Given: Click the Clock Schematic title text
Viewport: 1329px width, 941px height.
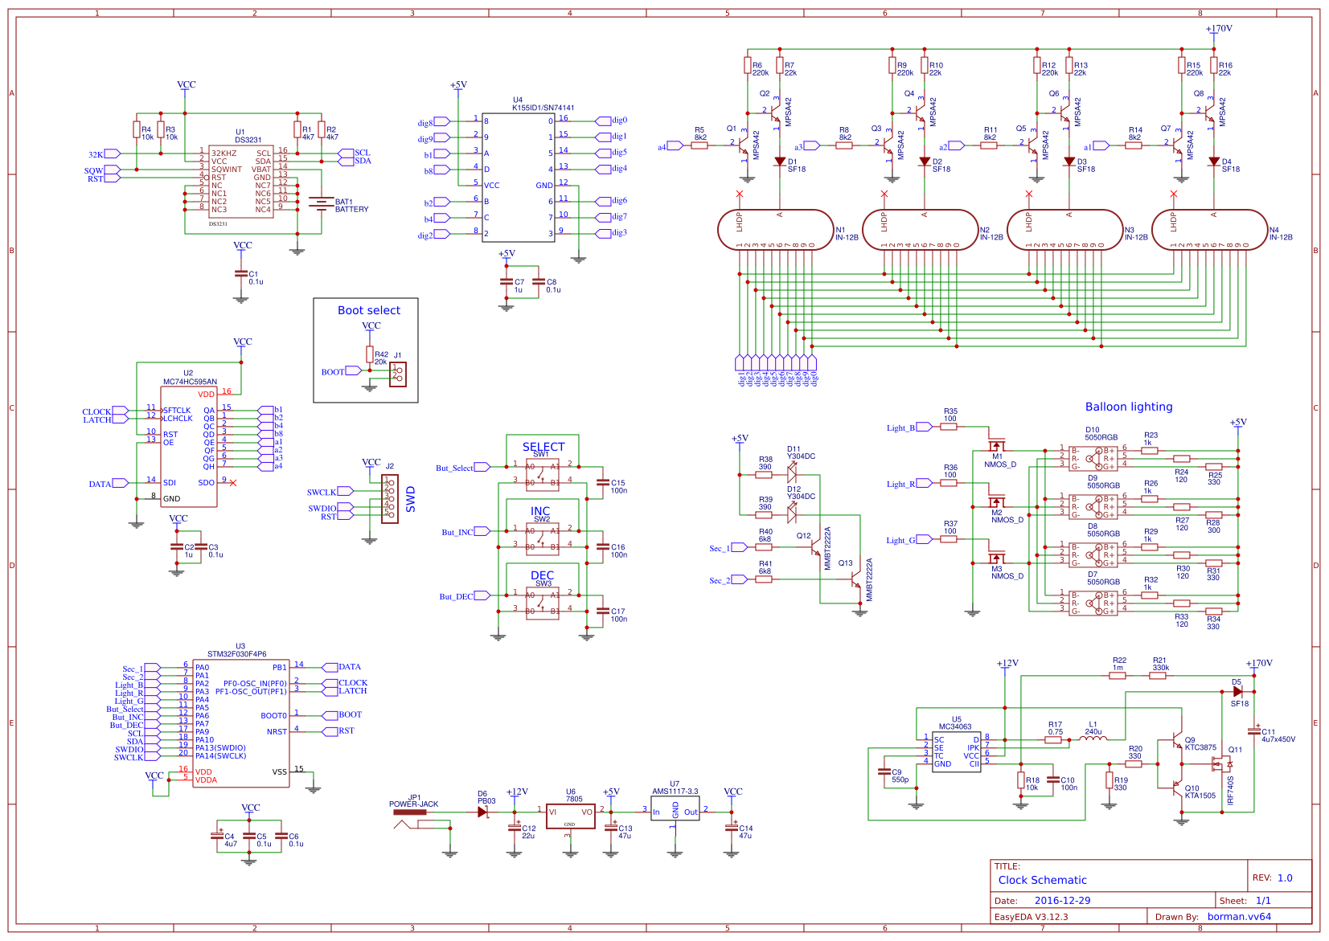Looking at the screenshot, I should pyautogui.click(x=1041, y=880).
